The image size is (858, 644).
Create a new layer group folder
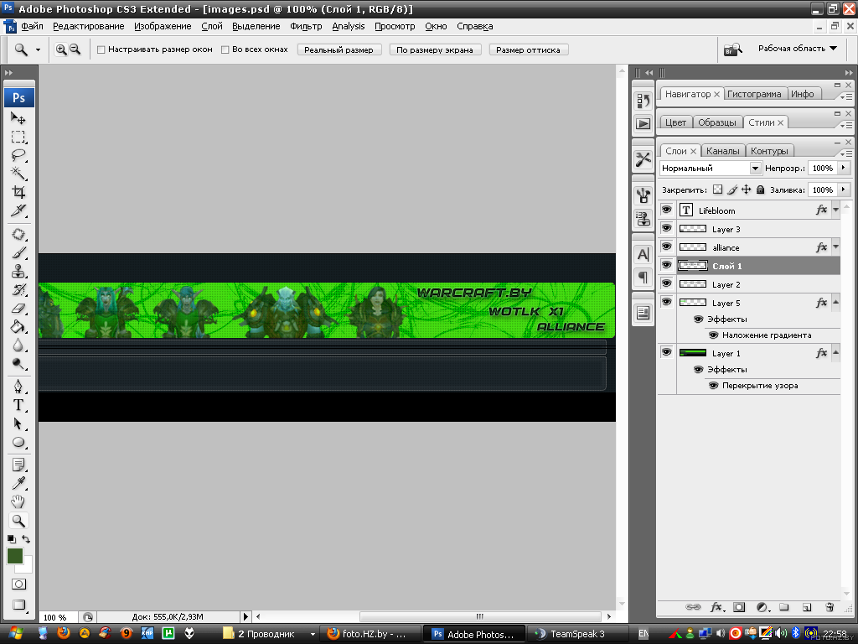pos(784,607)
